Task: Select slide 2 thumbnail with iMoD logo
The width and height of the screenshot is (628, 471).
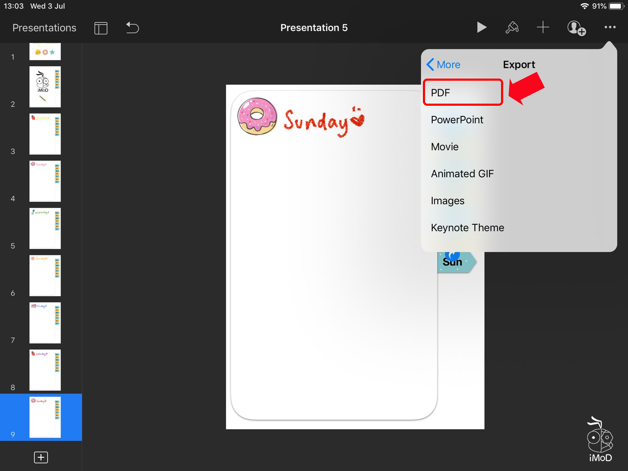Action: (45, 87)
